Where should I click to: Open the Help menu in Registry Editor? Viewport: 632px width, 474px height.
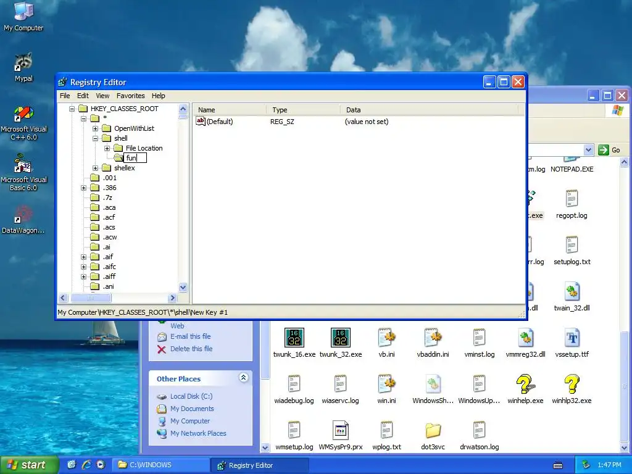(x=159, y=96)
